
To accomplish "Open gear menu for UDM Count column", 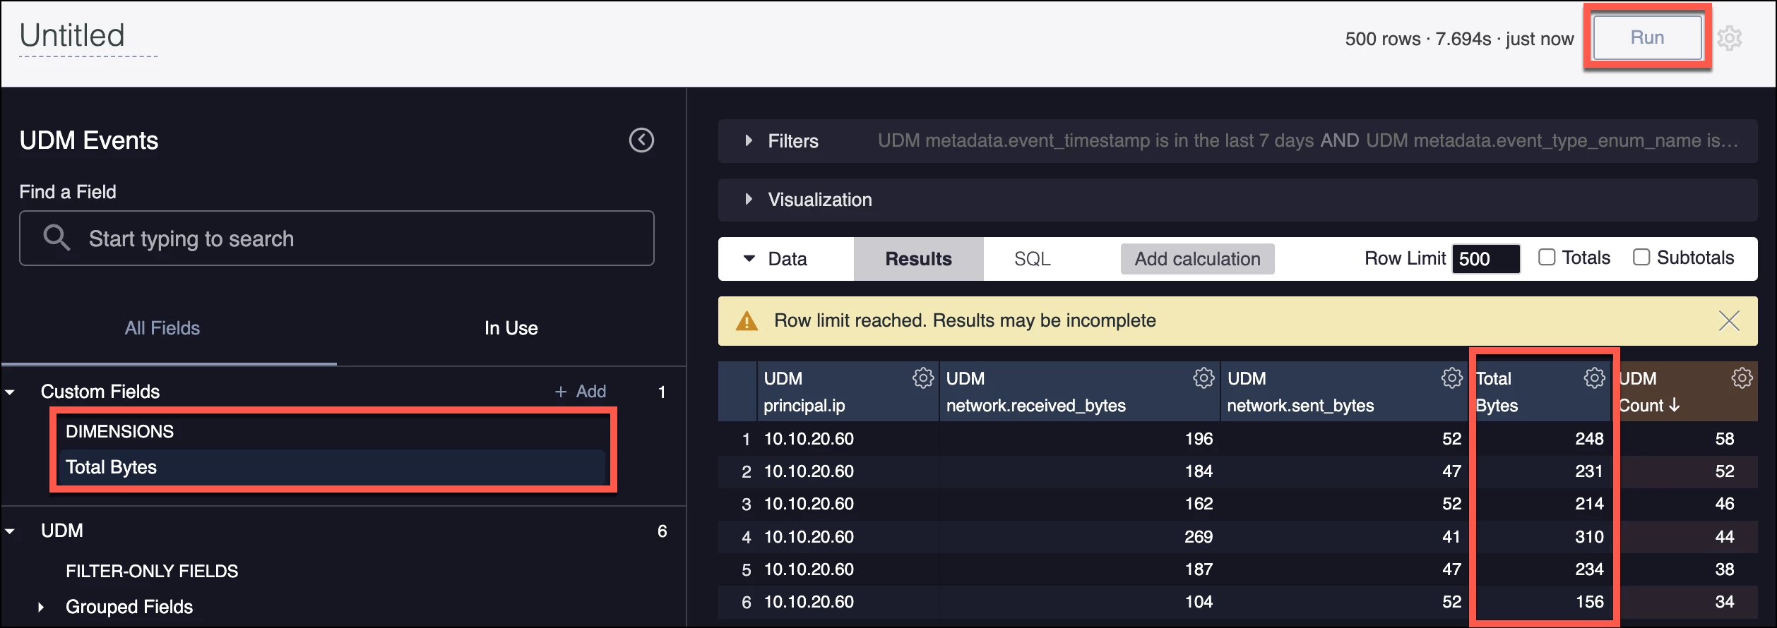I will 1742,378.
